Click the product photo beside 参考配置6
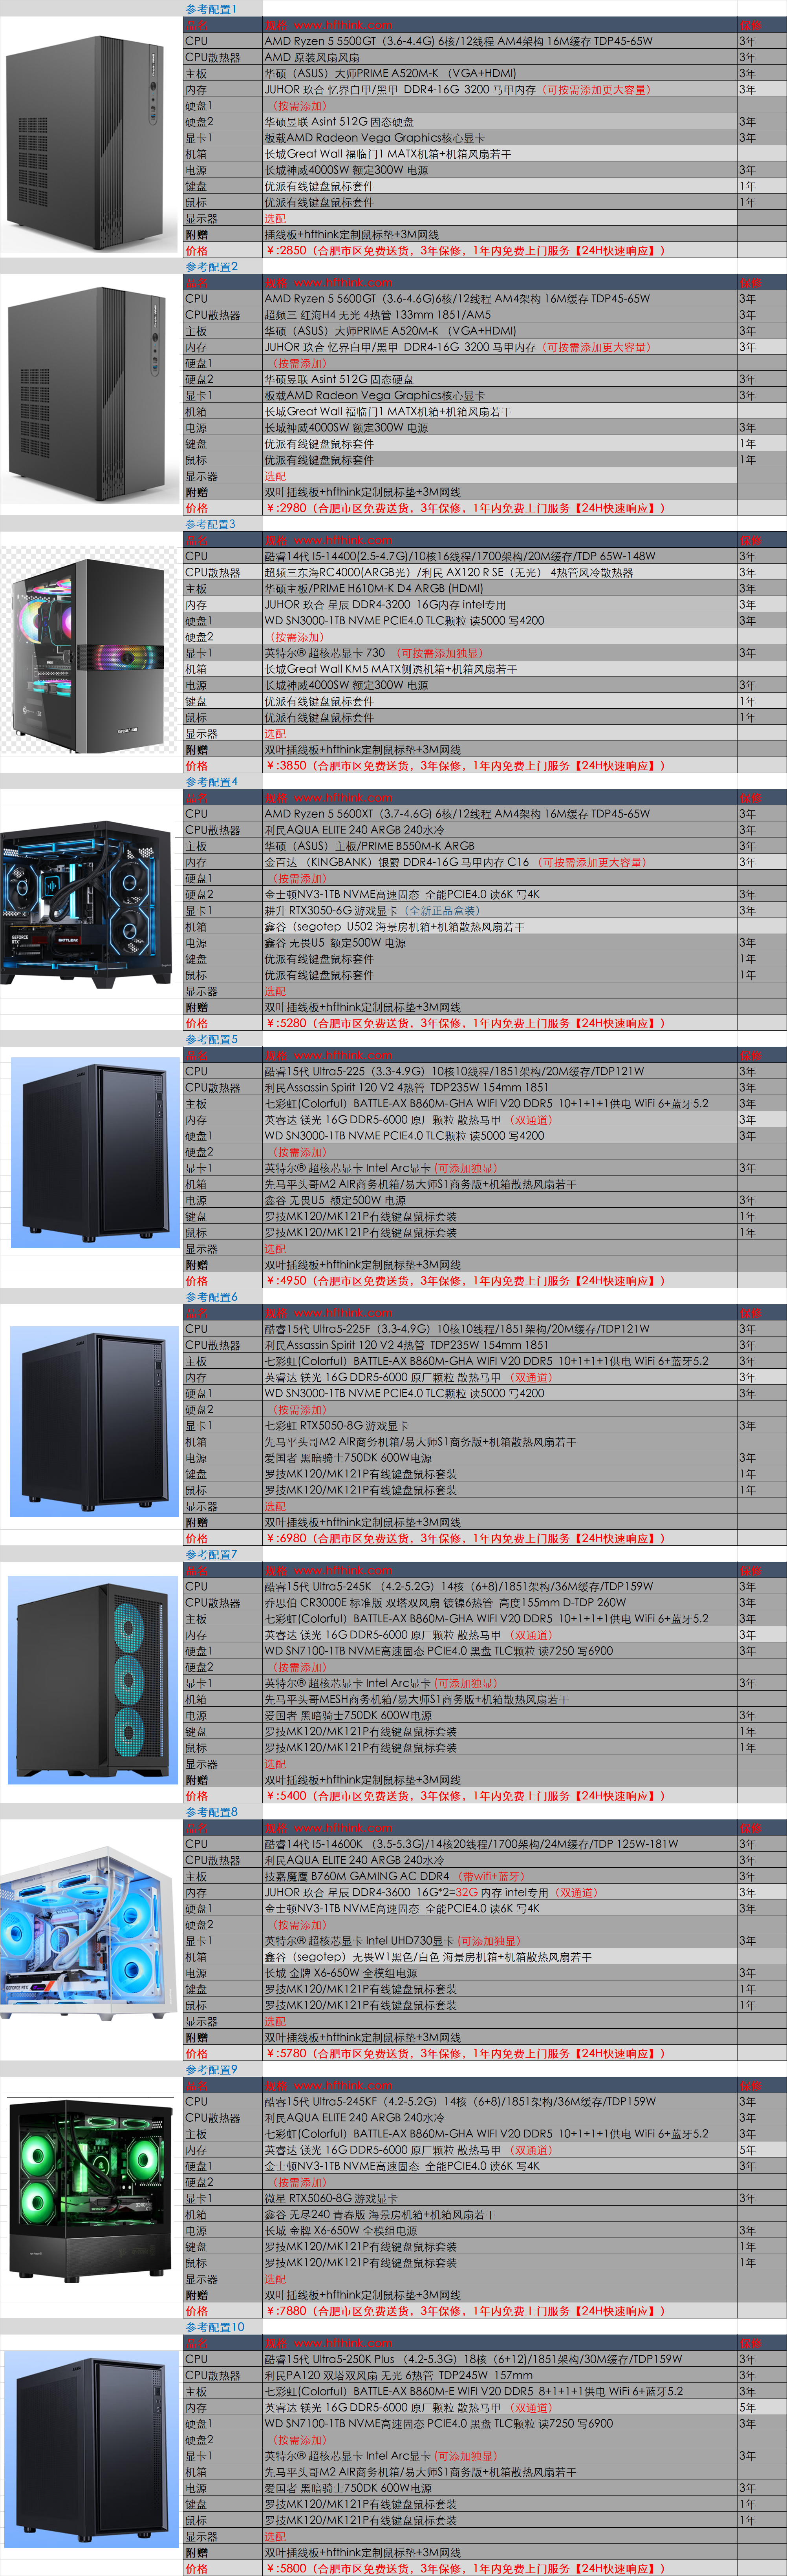Viewport: 787px width, 2576px height. 95,1423
